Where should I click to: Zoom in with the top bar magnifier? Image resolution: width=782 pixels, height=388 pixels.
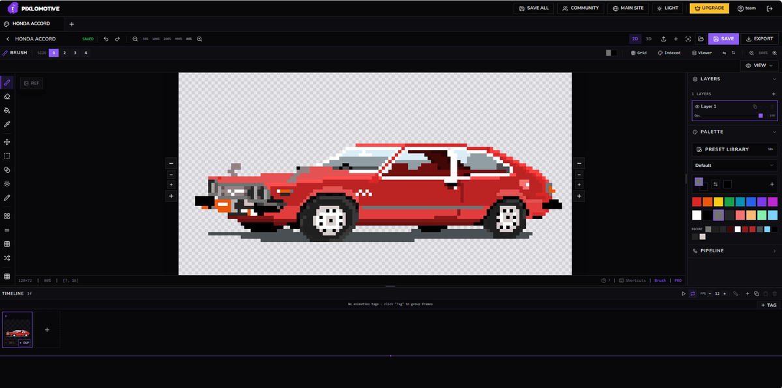[x=199, y=39]
